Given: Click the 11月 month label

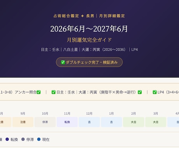Looking at the screenshot, I should (x=67, y=114).
